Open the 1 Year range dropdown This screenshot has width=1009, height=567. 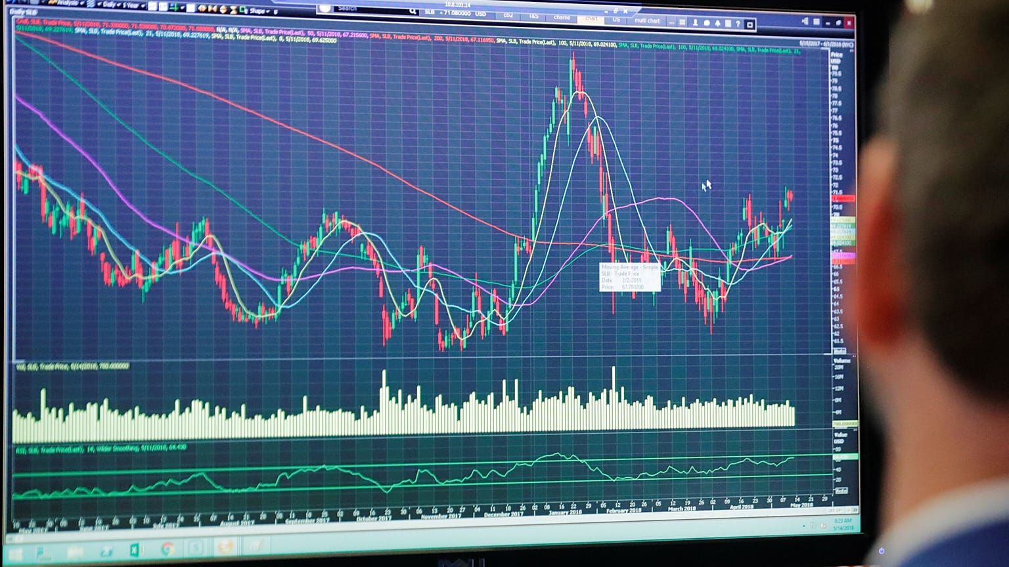133,5
